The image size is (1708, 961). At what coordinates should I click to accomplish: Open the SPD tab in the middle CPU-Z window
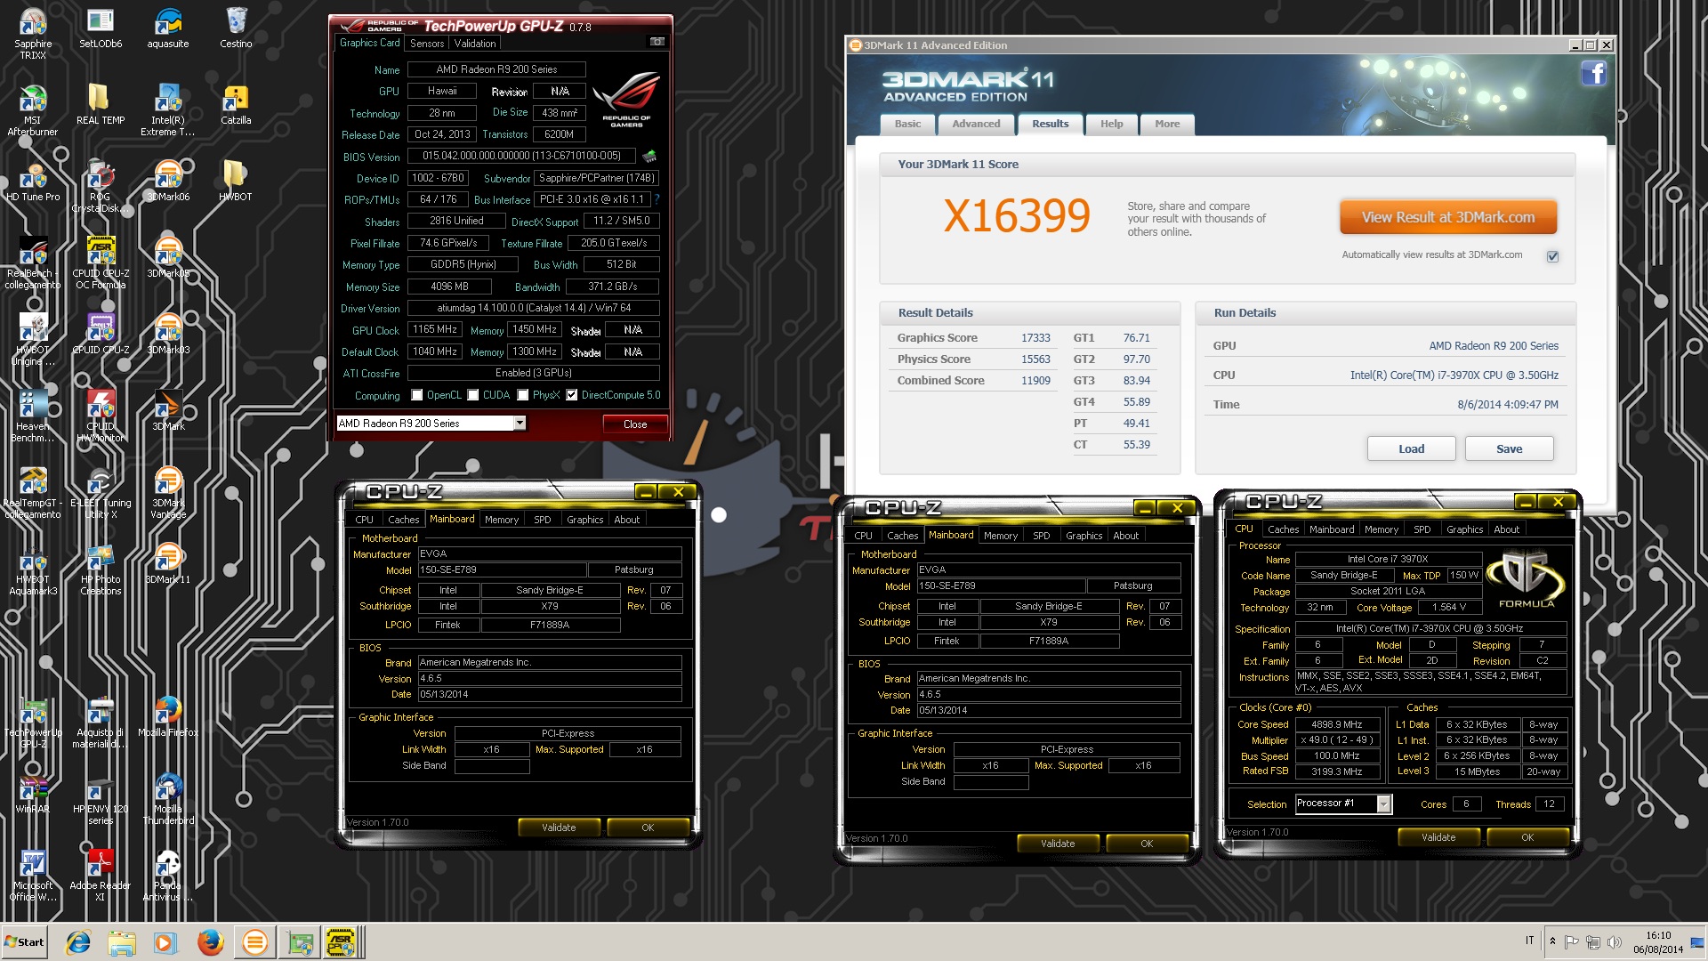click(1041, 536)
